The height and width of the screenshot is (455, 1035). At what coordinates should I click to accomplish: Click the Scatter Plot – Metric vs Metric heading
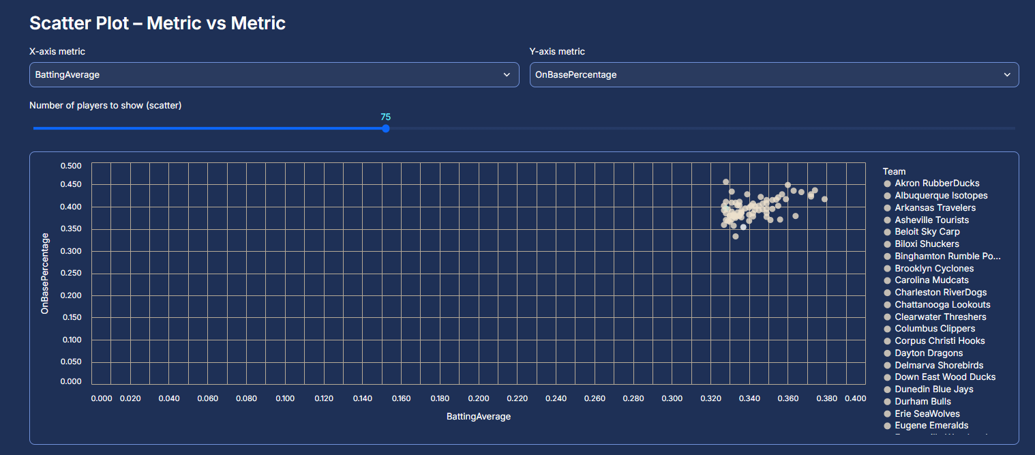[157, 23]
